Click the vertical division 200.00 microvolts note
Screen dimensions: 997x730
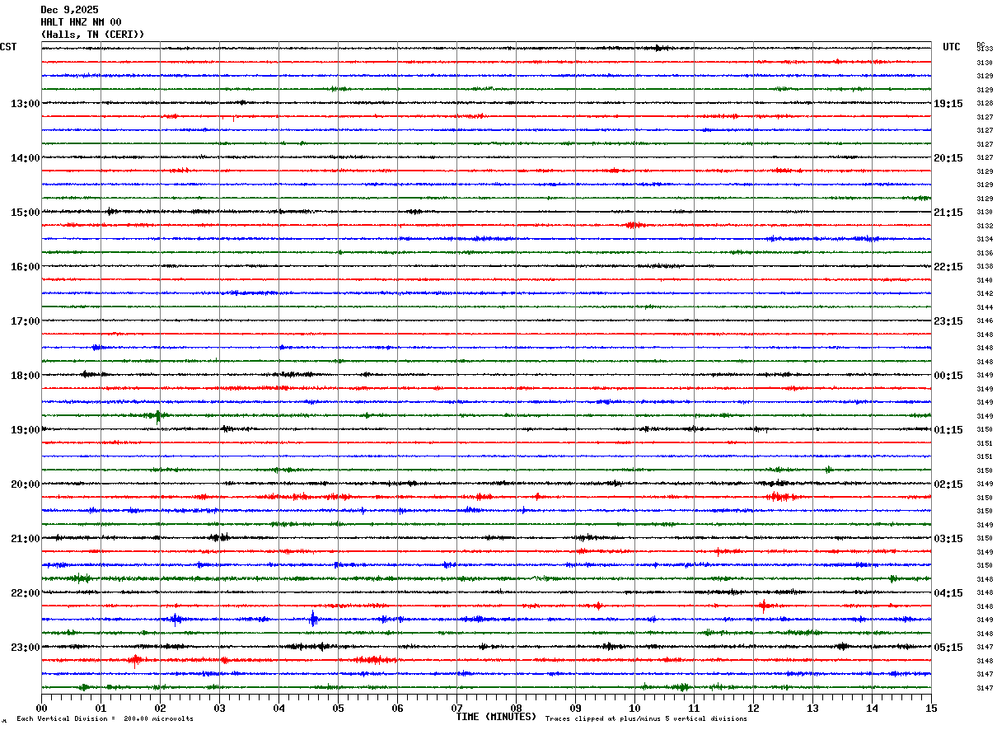click(105, 719)
